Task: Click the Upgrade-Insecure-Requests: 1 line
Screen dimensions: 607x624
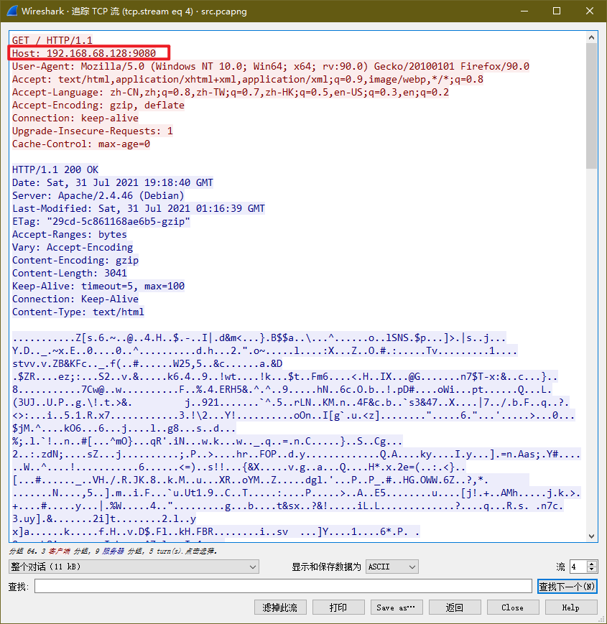Action: 93,131
